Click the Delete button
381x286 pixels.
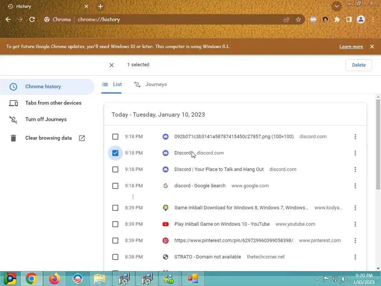point(359,65)
